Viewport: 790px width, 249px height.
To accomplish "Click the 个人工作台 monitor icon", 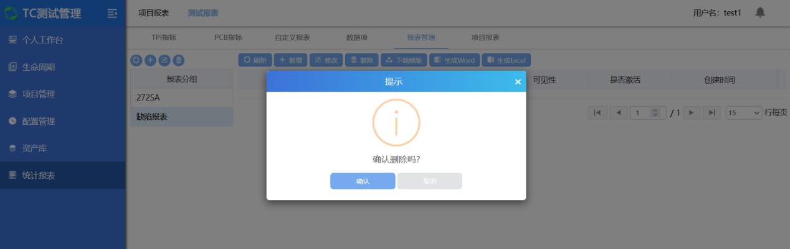I will tap(12, 40).
